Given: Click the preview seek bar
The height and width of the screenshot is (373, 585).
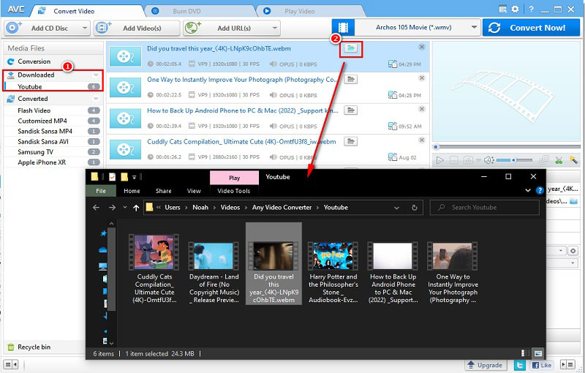Looking at the screenshot, I should click(x=507, y=146).
